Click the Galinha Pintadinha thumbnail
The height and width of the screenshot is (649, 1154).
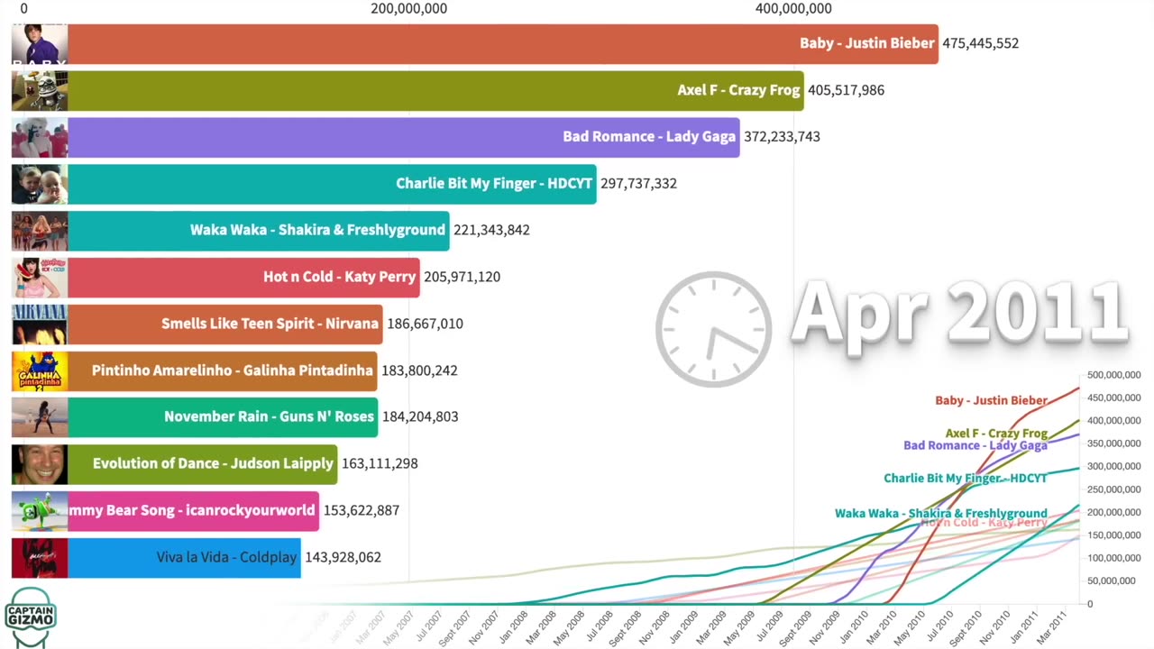click(x=40, y=371)
